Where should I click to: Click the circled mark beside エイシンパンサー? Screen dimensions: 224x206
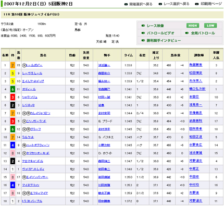[x=24, y=177]
